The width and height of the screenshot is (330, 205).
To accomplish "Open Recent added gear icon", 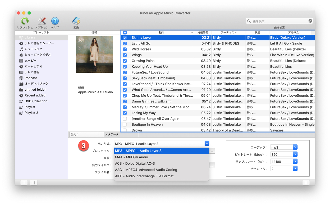I will pyautogui.click(x=21, y=96).
